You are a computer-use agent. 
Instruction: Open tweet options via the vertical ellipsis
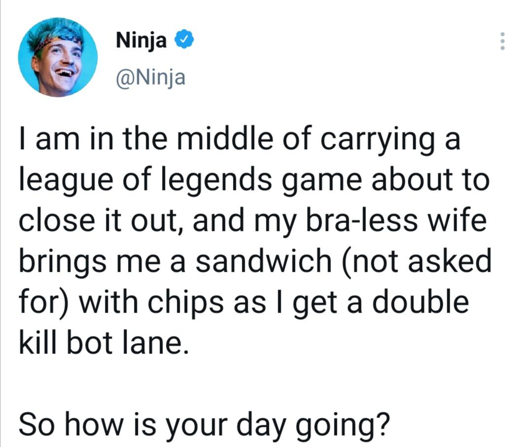[503, 40]
